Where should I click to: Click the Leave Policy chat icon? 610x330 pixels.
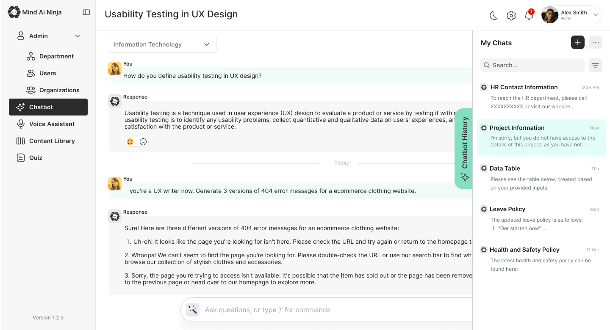(484, 209)
